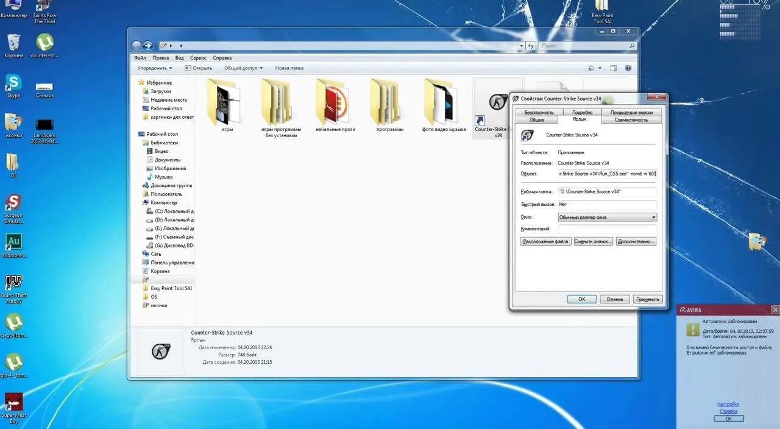
Task: Open the 'Общий доступ' dropdown
Action: tap(243, 68)
